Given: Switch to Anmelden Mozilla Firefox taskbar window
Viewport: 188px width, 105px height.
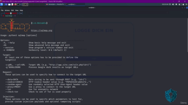Looking at the screenshot, I should pos(56,4).
